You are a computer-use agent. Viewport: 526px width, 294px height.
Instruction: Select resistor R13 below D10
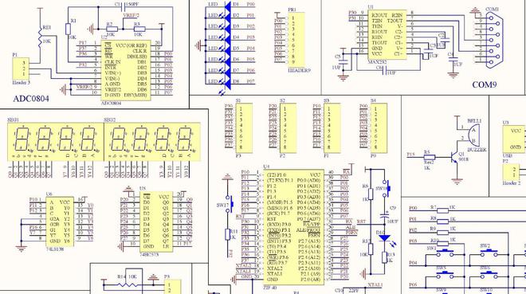tap(384, 257)
